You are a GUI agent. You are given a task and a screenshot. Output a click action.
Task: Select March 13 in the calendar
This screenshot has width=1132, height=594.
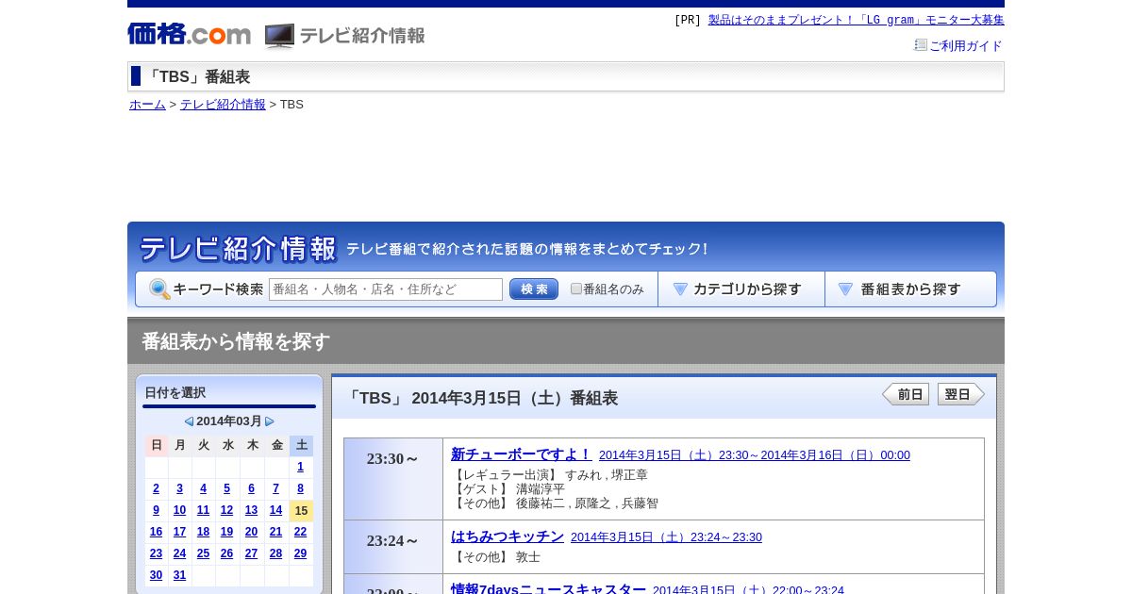(251, 510)
